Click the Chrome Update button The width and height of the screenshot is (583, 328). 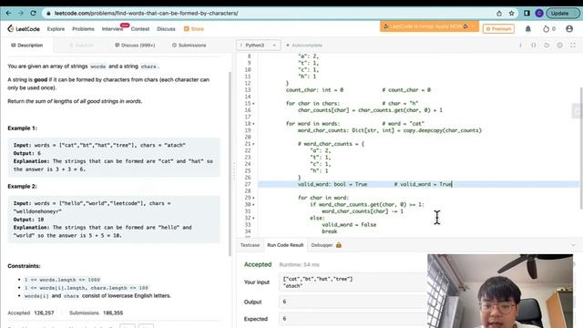[563, 13]
